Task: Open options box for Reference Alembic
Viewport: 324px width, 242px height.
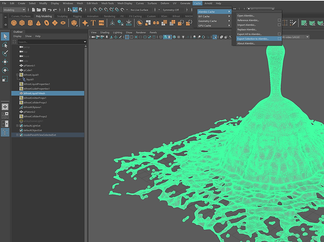Action: (279, 20)
